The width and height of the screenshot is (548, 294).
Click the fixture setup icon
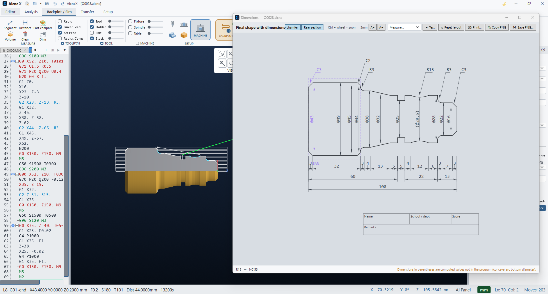184,25
